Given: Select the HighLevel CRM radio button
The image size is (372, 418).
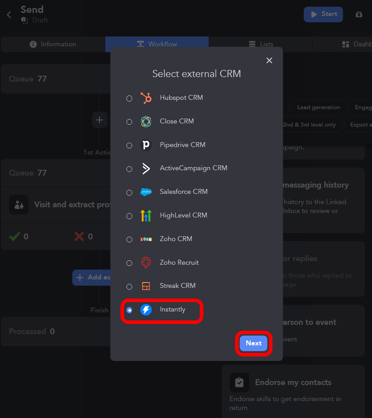Looking at the screenshot, I should click(129, 216).
